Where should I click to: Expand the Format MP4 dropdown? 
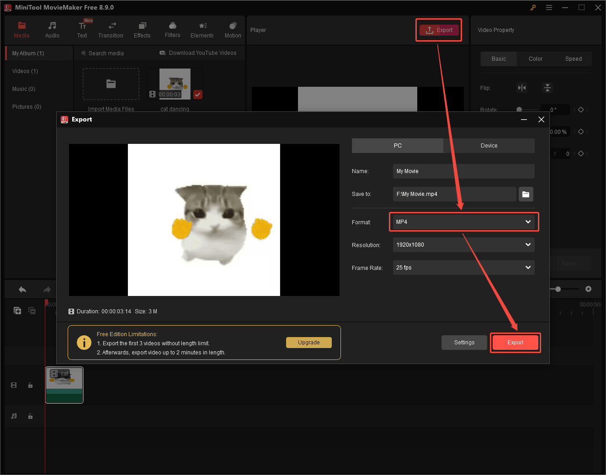(x=463, y=222)
